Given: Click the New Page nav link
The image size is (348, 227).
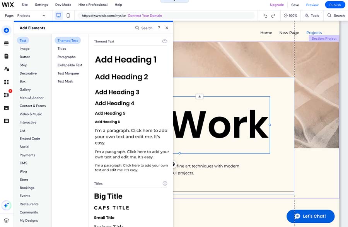Looking at the screenshot, I should pos(289,33).
